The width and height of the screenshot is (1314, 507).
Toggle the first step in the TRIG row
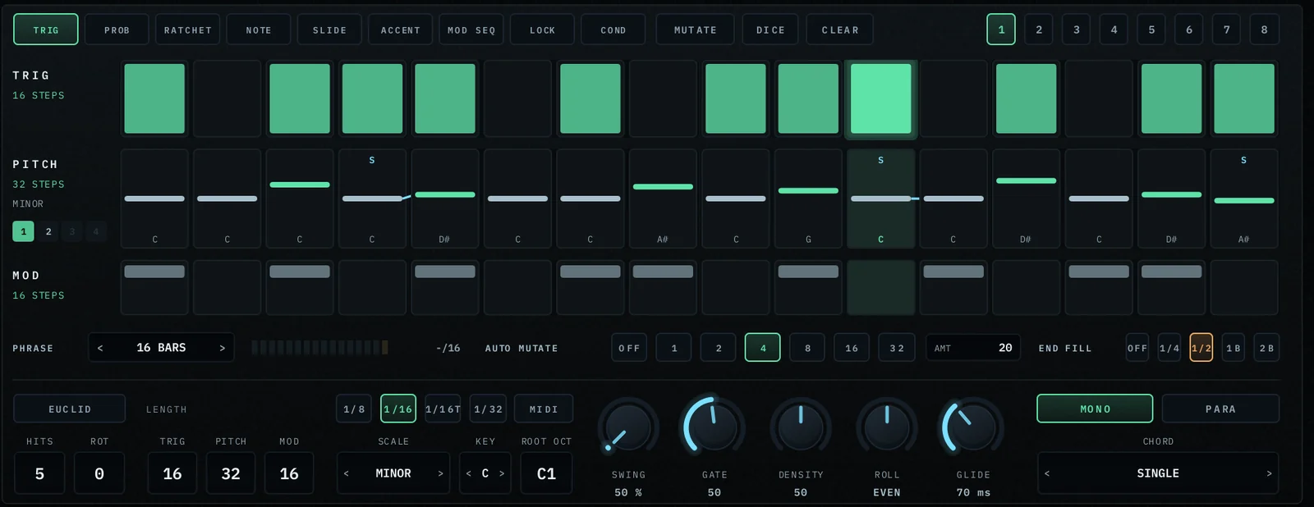tap(154, 98)
